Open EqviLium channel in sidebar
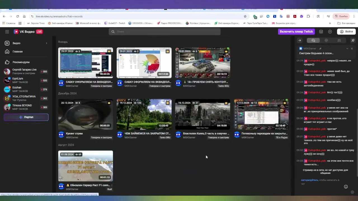Screen dimensions: 358x201 coord(26,80)
